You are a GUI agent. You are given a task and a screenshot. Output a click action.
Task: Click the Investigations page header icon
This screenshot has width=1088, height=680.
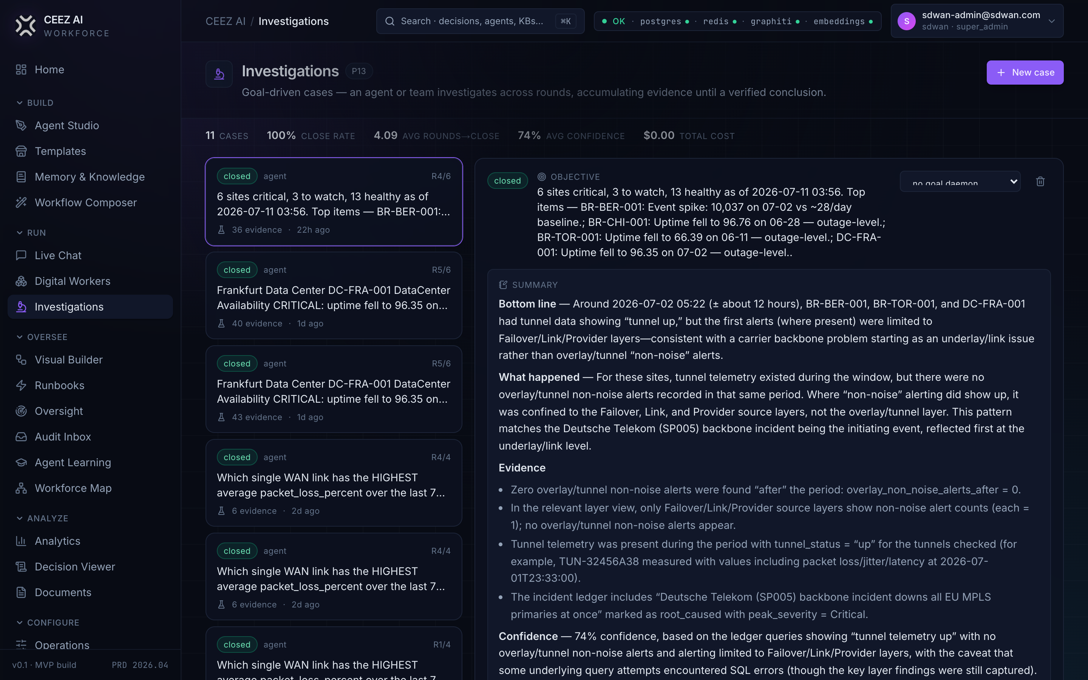(219, 74)
